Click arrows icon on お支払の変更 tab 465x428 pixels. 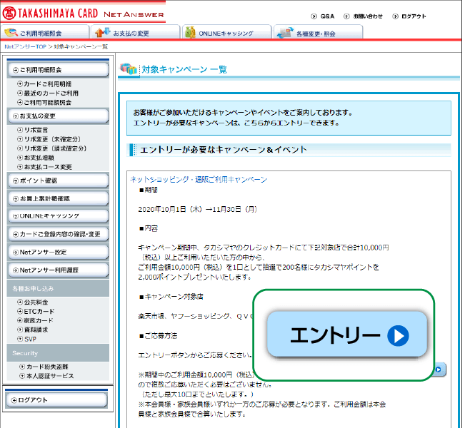click(103, 32)
